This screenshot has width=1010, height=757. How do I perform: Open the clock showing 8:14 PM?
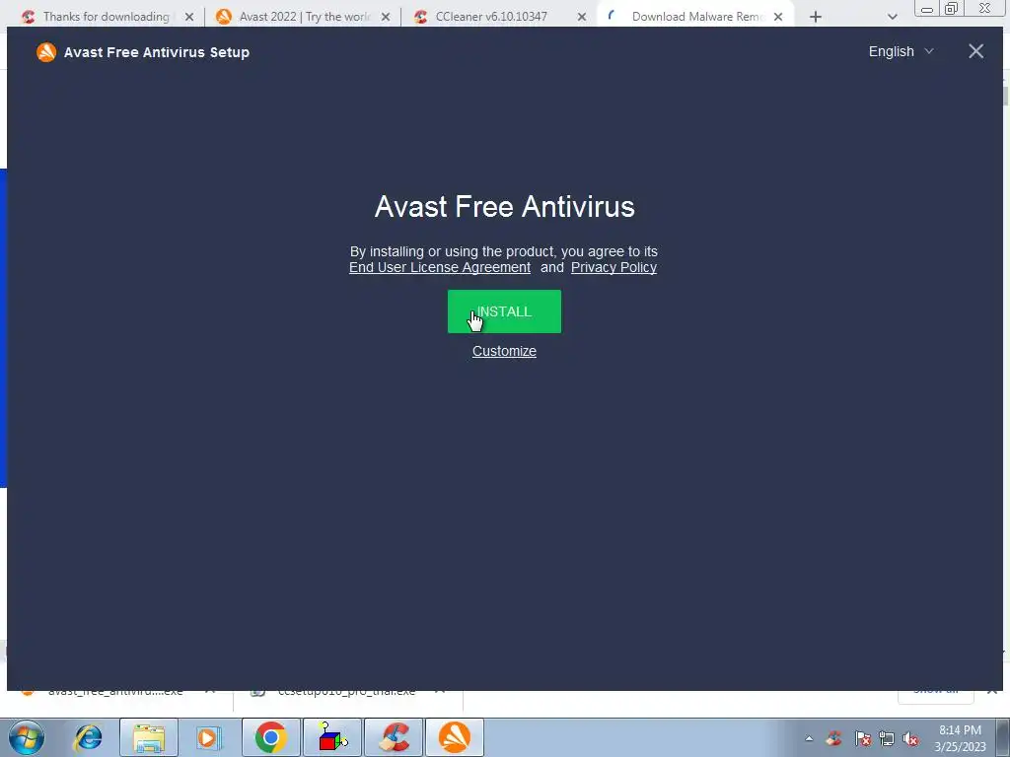point(960,738)
